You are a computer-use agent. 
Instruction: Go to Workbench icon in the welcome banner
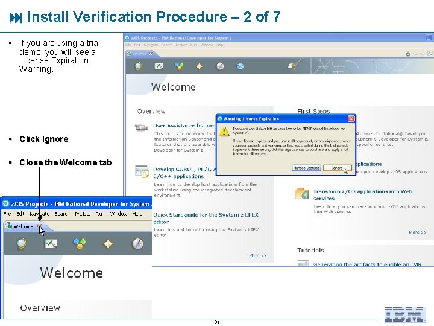pos(292,66)
